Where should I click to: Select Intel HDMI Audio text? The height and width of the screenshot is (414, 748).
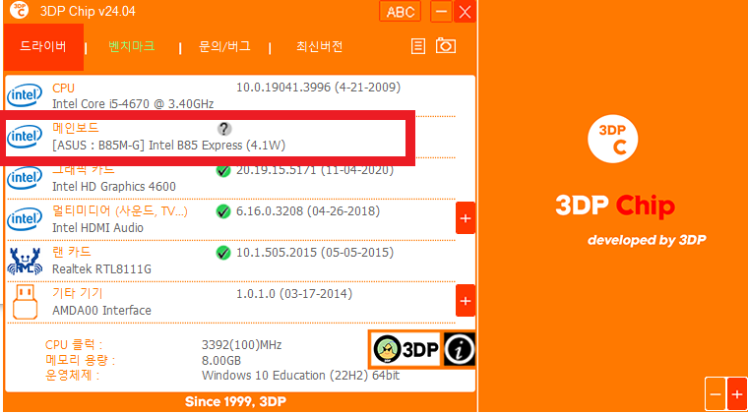(x=97, y=228)
